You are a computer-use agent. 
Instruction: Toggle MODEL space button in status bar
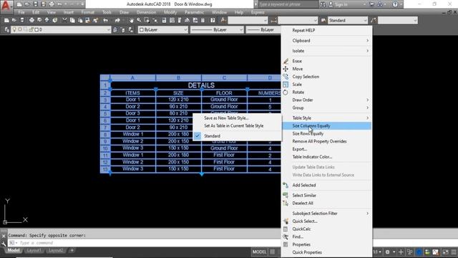click(x=259, y=252)
